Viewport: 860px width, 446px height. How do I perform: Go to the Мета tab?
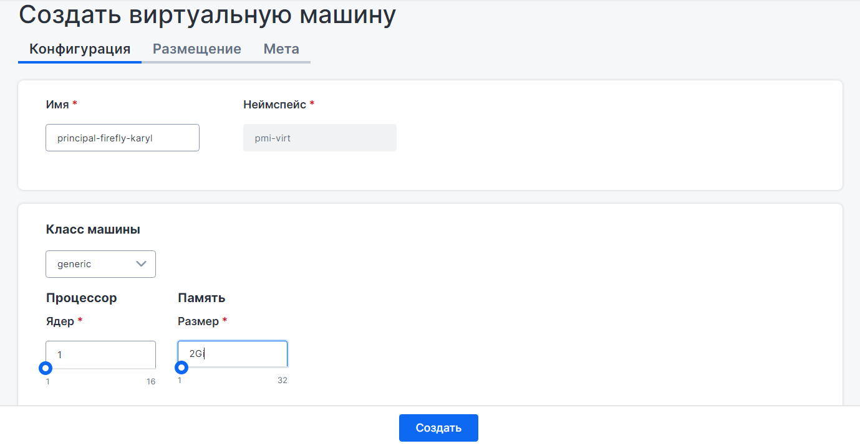tap(281, 49)
